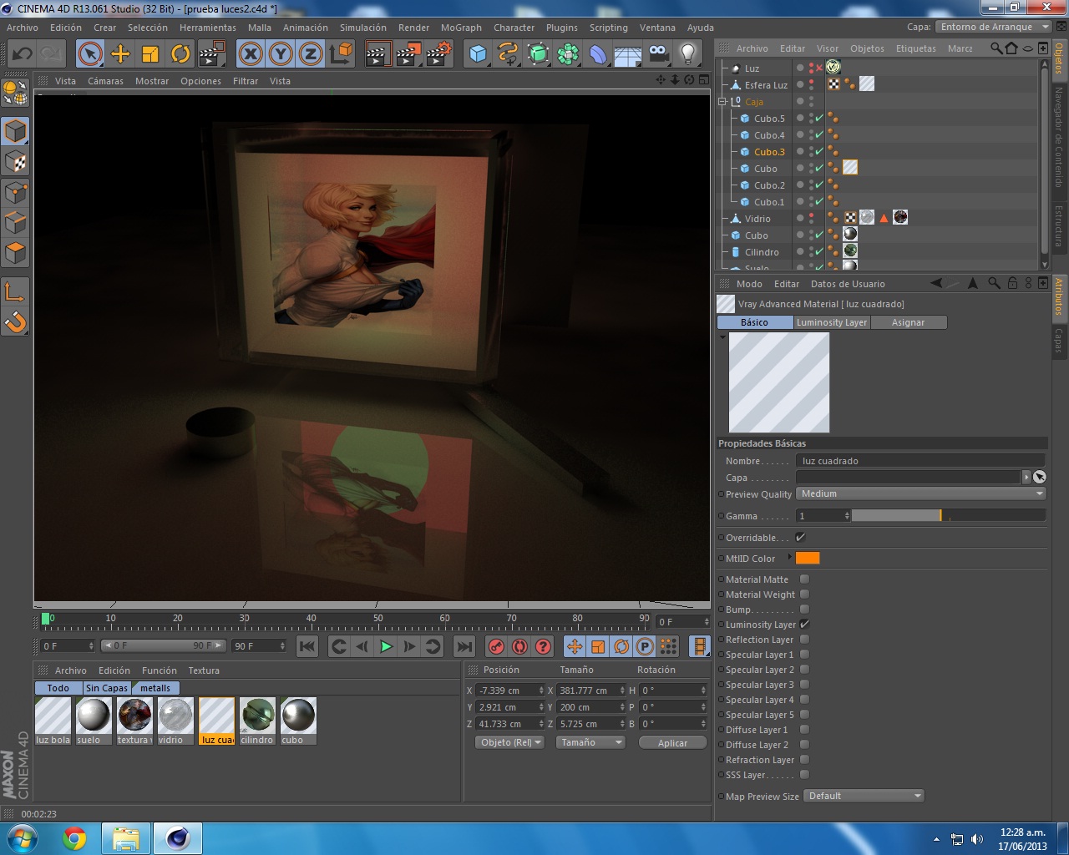Toggle the X axis lock

click(x=251, y=54)
